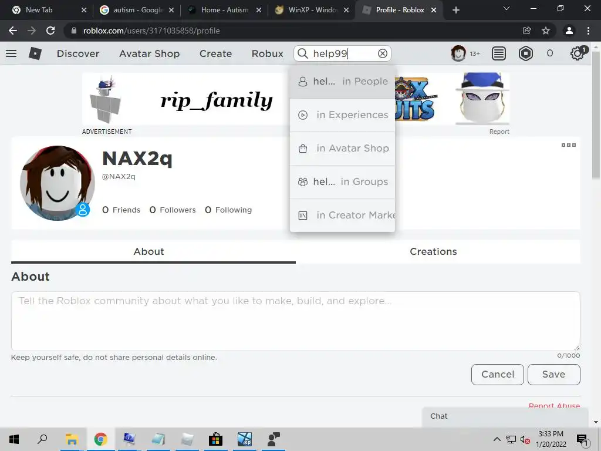Viewport: 601px width, 451px height.
Task: Search help99 in Groups
Action: point(342,182)
